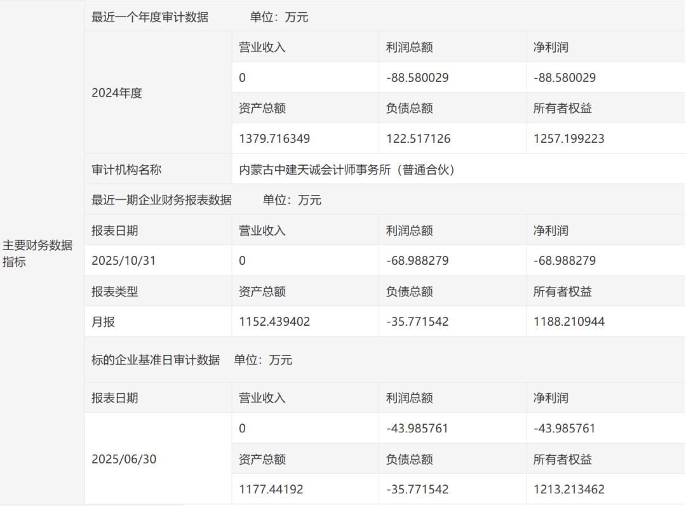This screenshot has height=506, width=686.
Task: Click the 所有者权益 header above 1257.199223
Action: coord(562,108)
